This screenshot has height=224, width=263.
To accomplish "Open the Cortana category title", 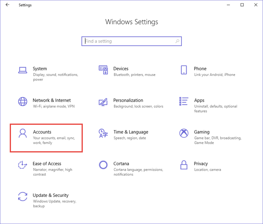I will point(121,164).
